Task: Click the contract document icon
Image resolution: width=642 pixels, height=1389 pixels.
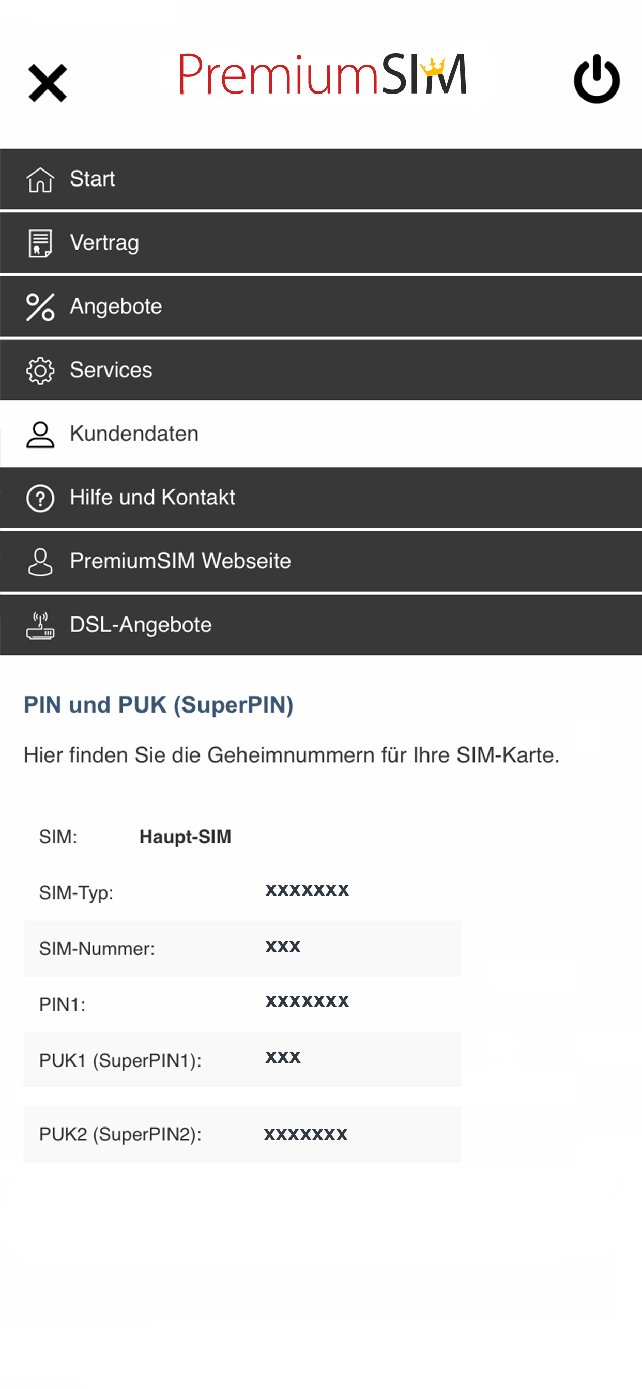Action: 40,243
